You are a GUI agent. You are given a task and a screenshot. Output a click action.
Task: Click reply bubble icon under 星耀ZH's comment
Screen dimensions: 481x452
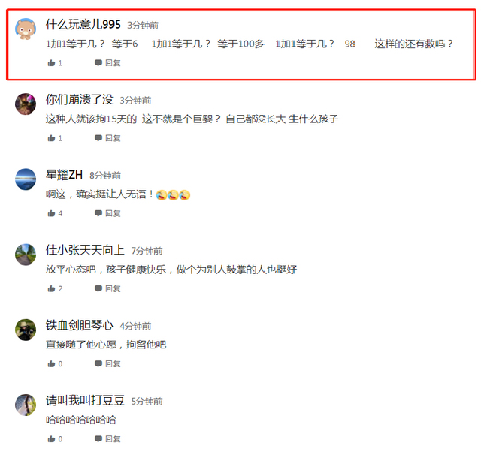[x=98, y=213]
